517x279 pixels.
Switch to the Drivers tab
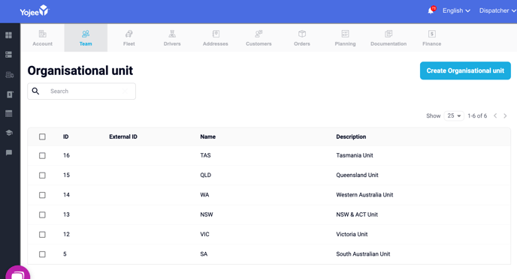pos(172,37)
